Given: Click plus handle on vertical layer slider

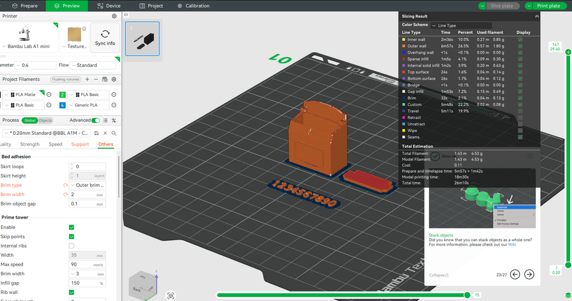Looking at the screenshot, I should click(568, 52).
